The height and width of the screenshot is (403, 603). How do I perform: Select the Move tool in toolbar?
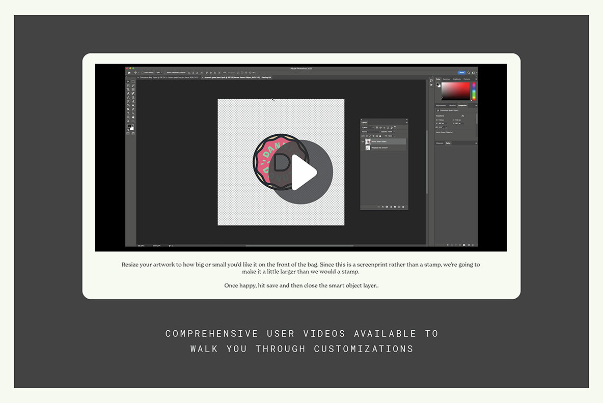[128, 81]
